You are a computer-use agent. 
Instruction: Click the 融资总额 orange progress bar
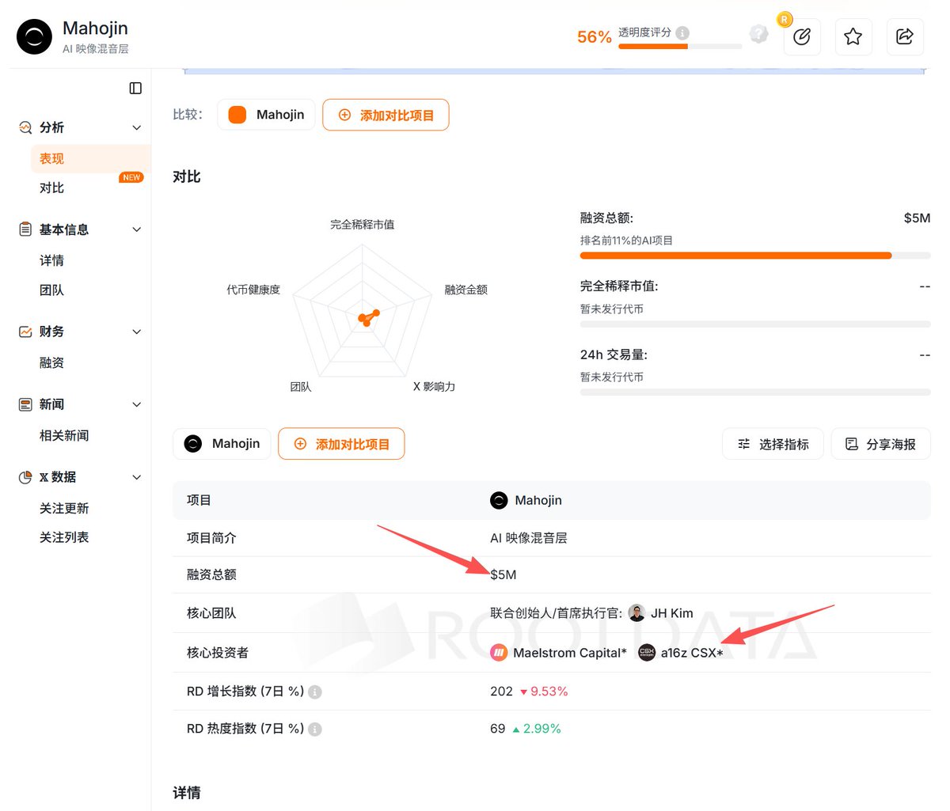point(735,256)
